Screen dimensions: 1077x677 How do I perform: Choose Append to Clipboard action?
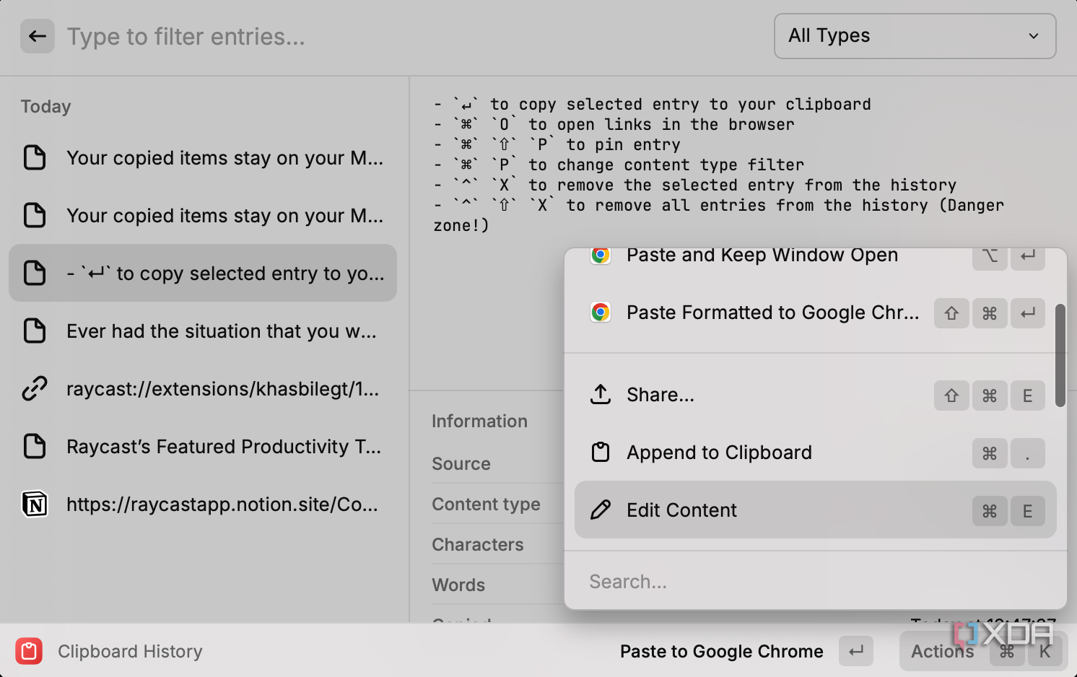815,453
